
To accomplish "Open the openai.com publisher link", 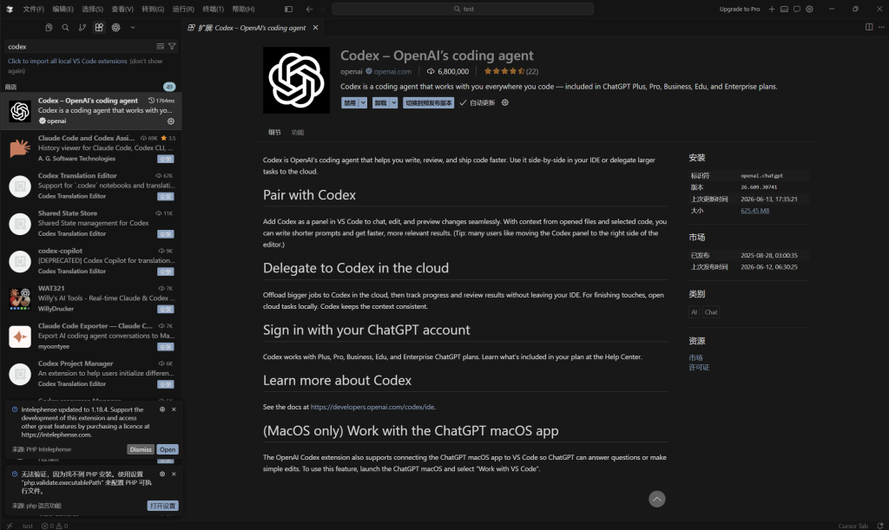I will [x=392, y=71].
